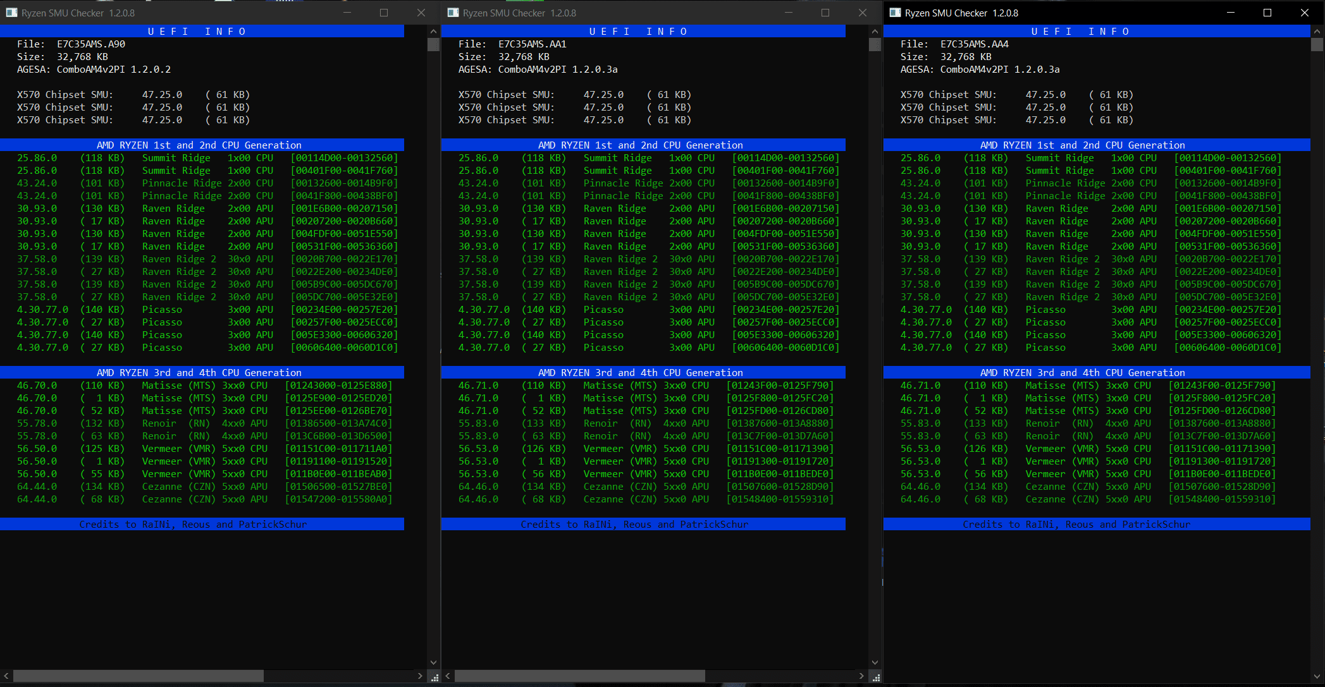
Task: Click the Cezanne address [01506500-01527BE0]
Action: pos(339,487)
